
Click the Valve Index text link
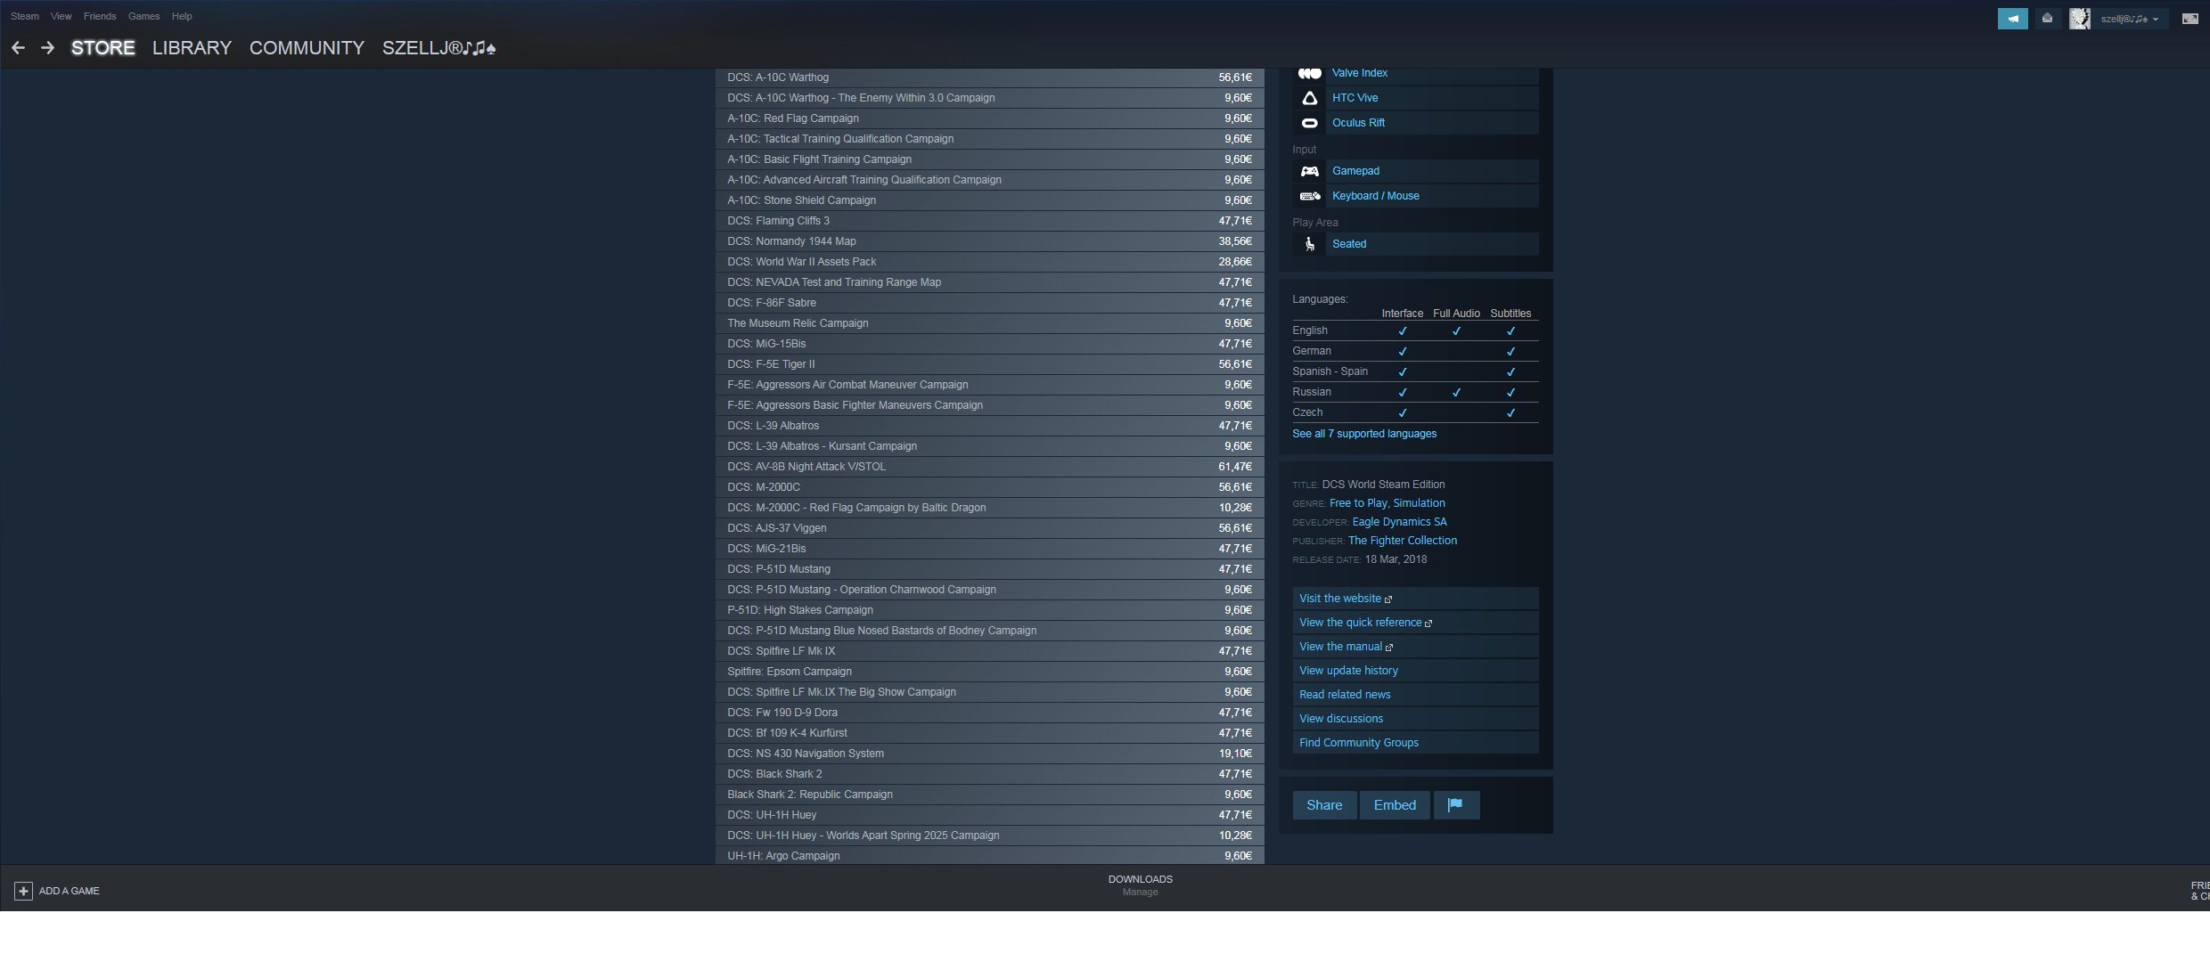click(x=1360, y=73)
